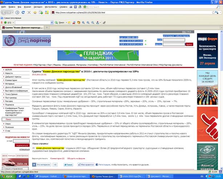Image resolution: width=223 pixels, height=179 pixels.
Task: Open the Вид menu
Action: coord(19,7)
